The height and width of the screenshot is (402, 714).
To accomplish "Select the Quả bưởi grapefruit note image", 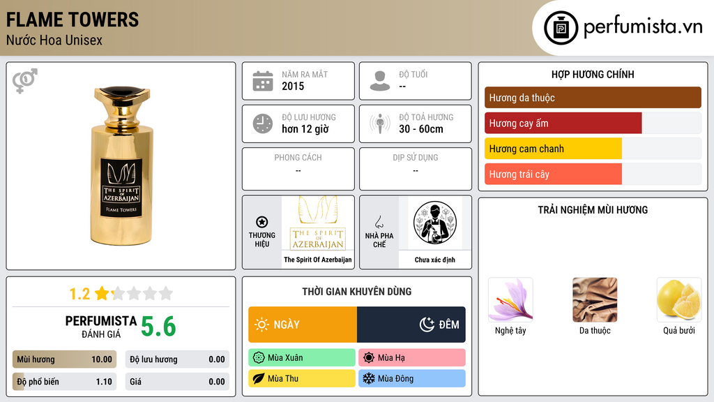I will 679,299.
